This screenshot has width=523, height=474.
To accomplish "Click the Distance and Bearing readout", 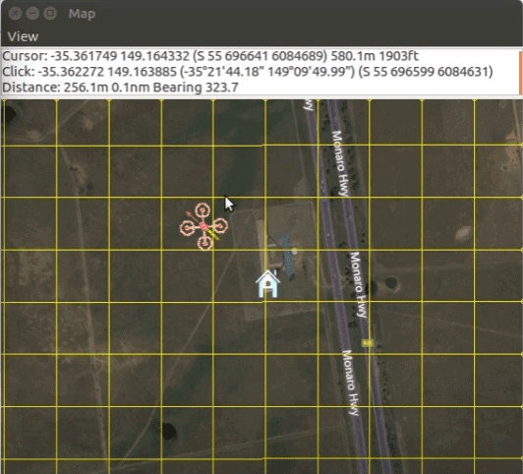I will pos(120,88).
